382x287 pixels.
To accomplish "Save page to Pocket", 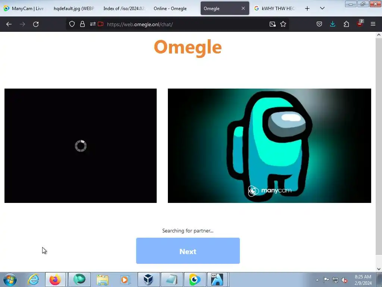I will 319,24.
